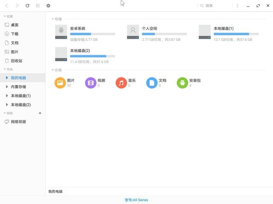Click the 安装包 count 4 text
Screen dimensions: 273x204
190,85
